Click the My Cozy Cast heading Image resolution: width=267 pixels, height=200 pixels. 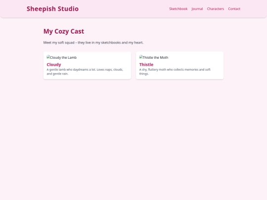tap(64, 31)
